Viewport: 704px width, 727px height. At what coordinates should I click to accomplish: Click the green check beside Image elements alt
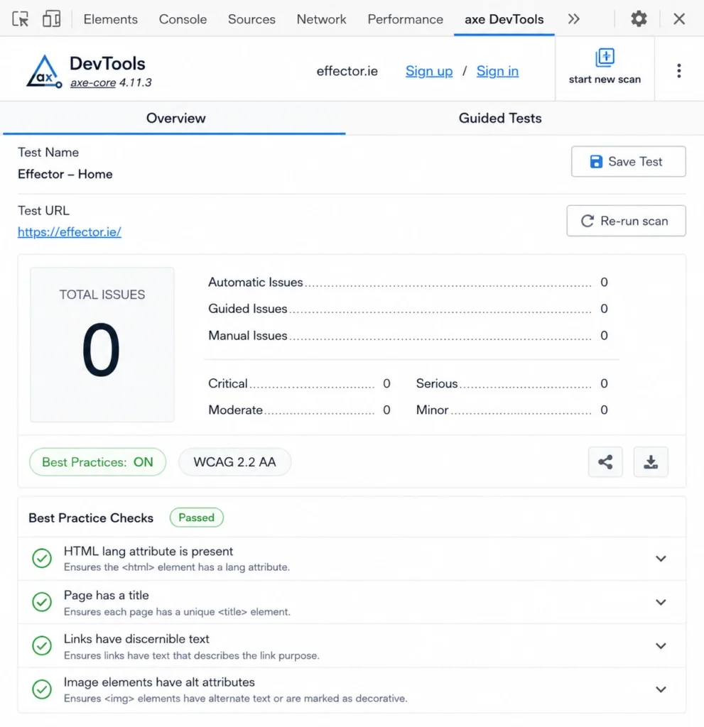point(42,689)
